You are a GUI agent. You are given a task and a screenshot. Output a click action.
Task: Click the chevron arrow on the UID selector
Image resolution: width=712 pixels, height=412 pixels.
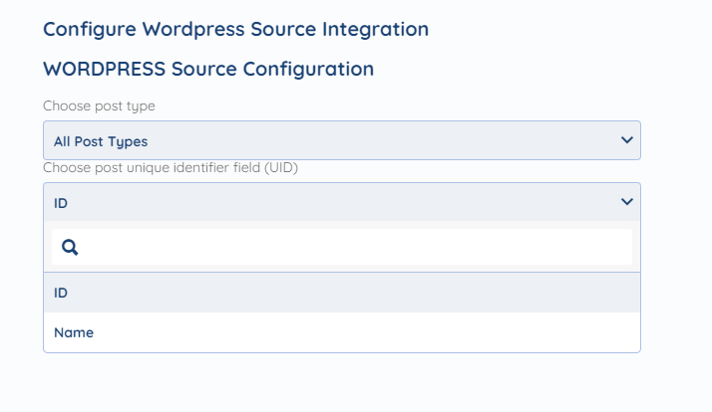click(626, 202)
